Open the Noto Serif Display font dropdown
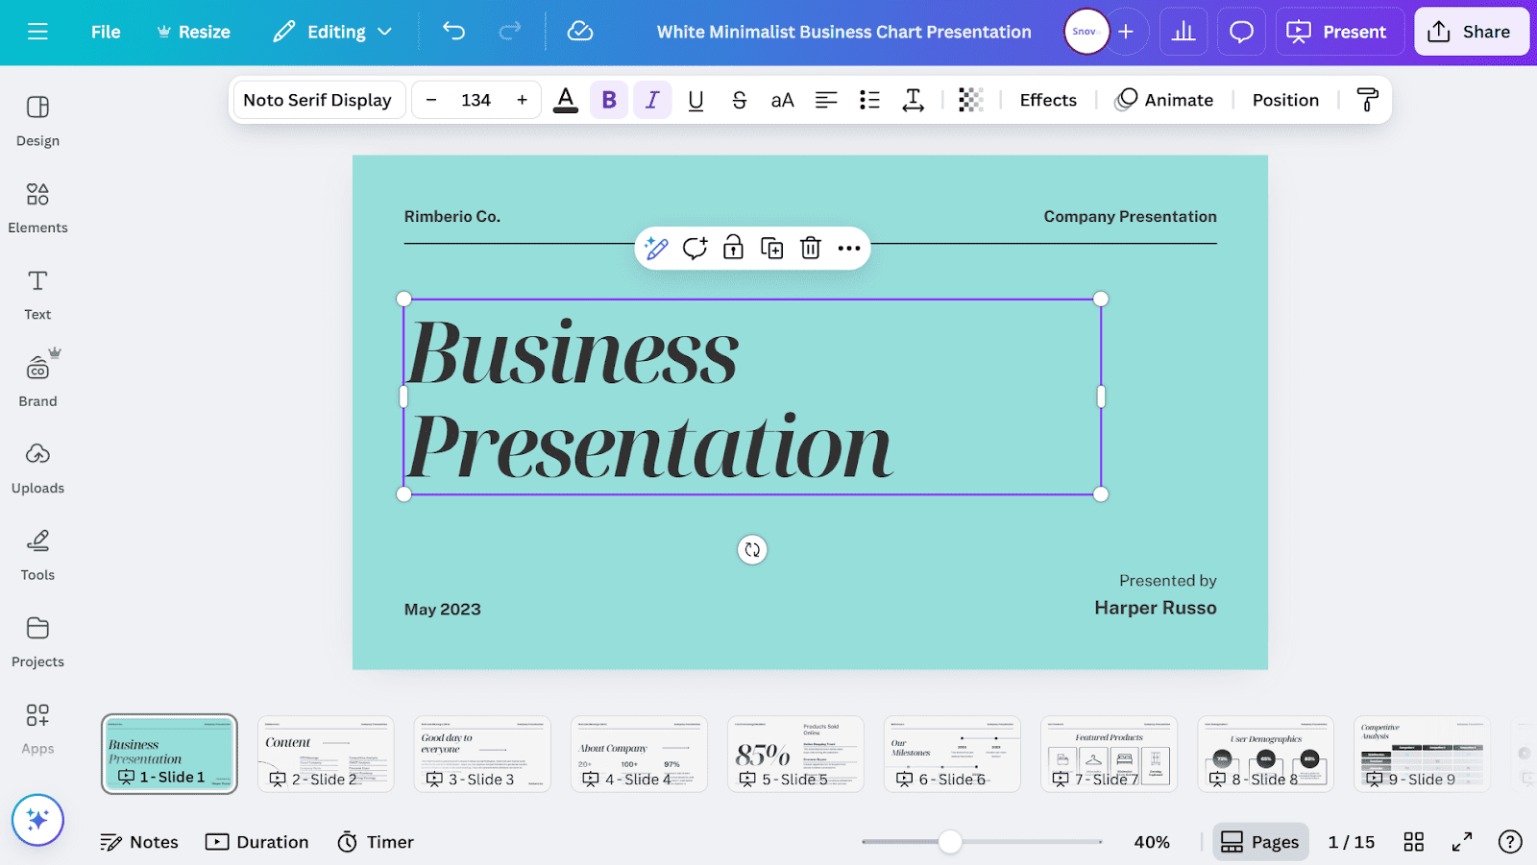Image resolution: width=1537 pixels, height=865 pixels. tap(317, 100)
